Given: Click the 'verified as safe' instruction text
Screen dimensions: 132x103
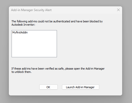Looking at the screenshot, I should pyautogui.click(x=58, y=69).
